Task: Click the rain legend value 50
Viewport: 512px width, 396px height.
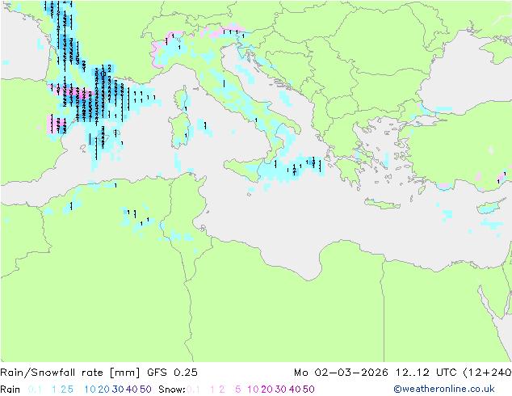Action: pos(145,390)
